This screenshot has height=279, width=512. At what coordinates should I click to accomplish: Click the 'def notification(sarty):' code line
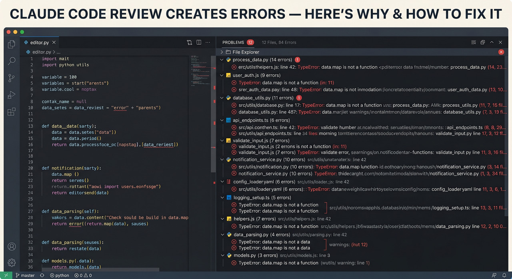[x=72, y=168]
